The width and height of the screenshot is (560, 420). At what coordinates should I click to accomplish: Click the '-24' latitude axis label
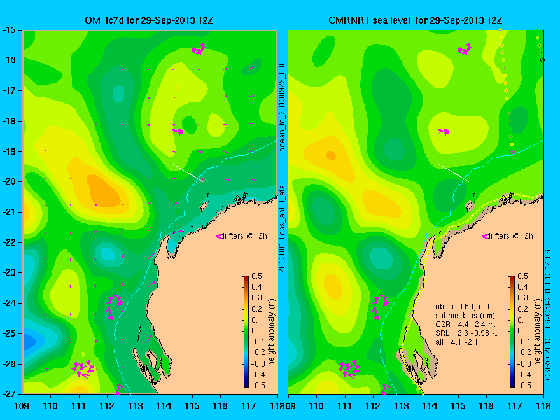9,303
